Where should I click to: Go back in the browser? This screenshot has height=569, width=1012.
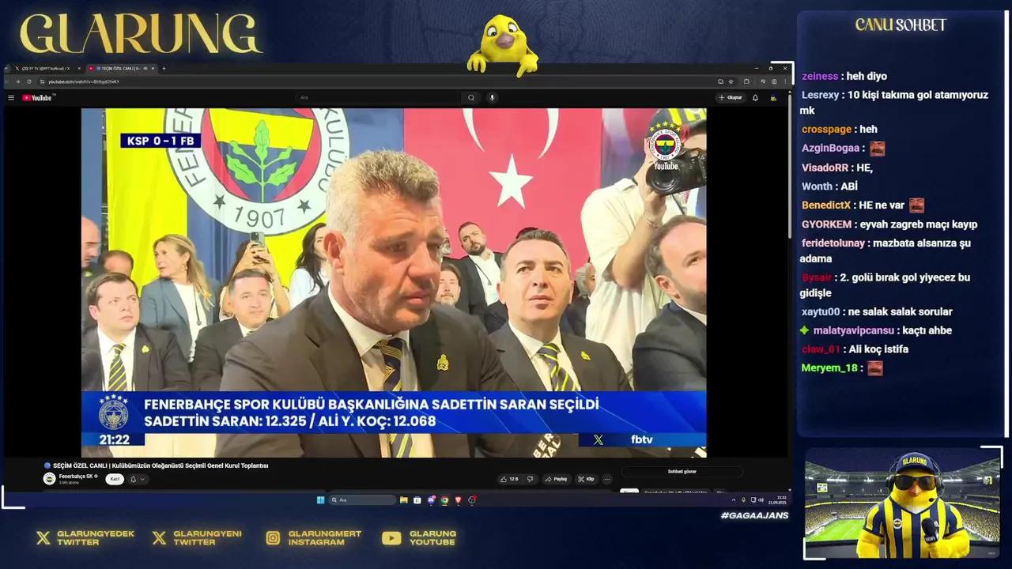[x=8, y=81]
